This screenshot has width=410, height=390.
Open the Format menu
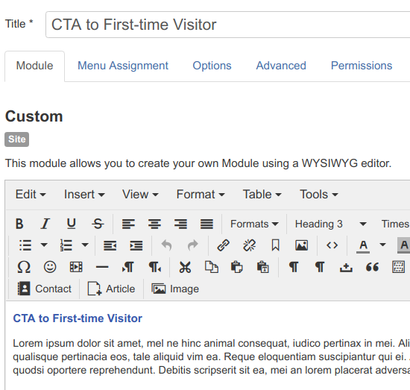201,195
